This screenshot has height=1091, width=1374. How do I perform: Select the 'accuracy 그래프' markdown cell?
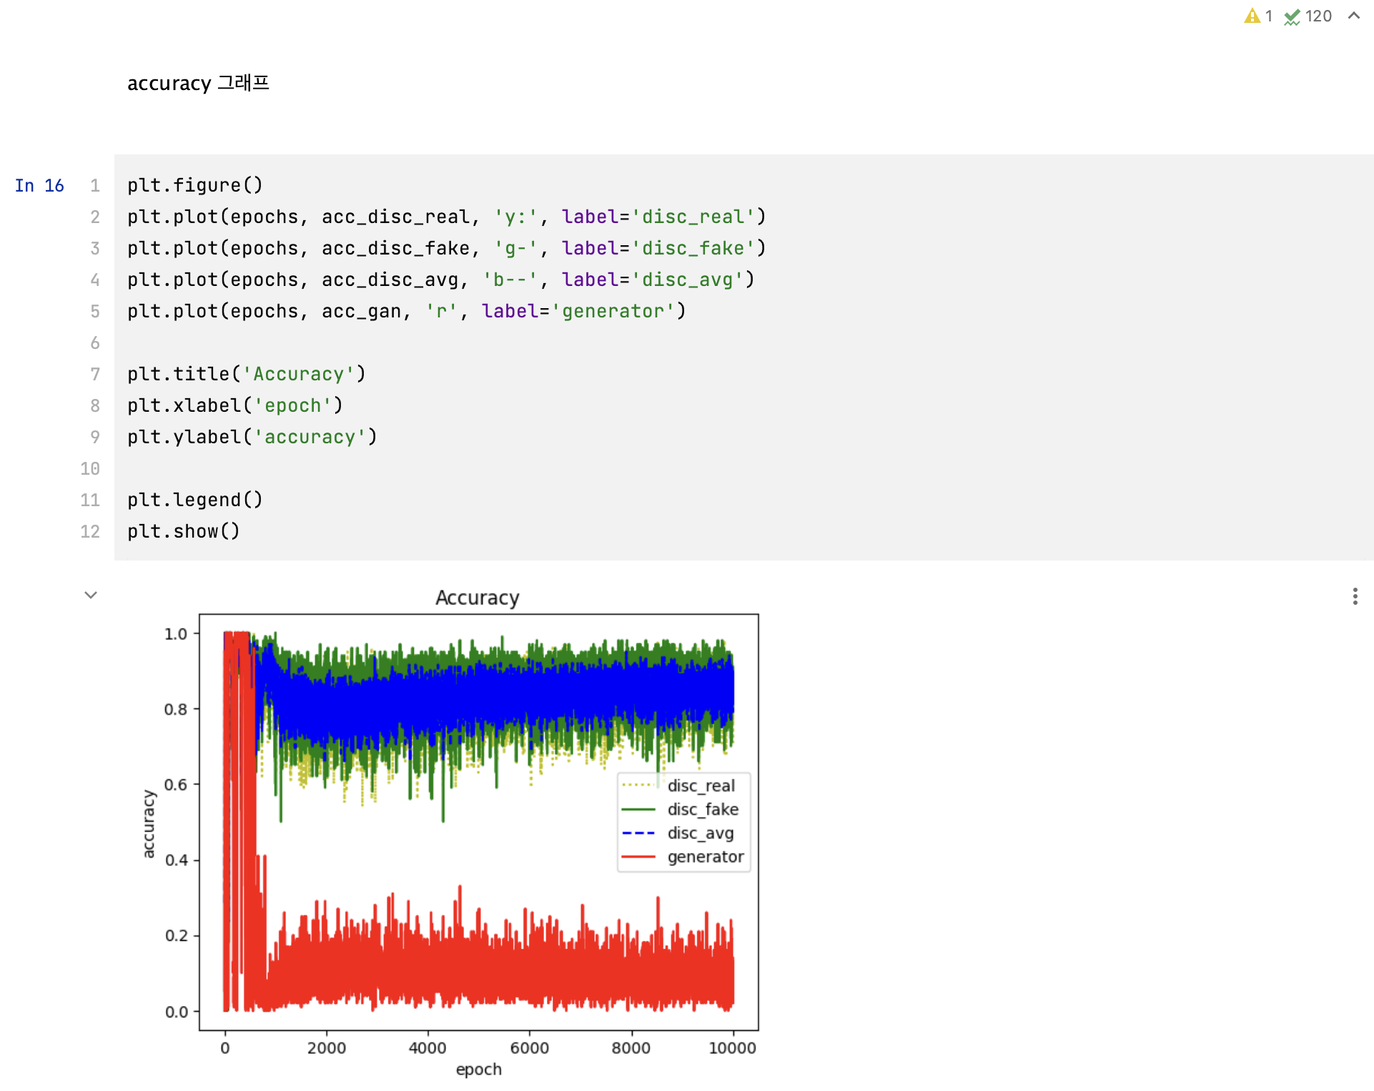(198, 84)
